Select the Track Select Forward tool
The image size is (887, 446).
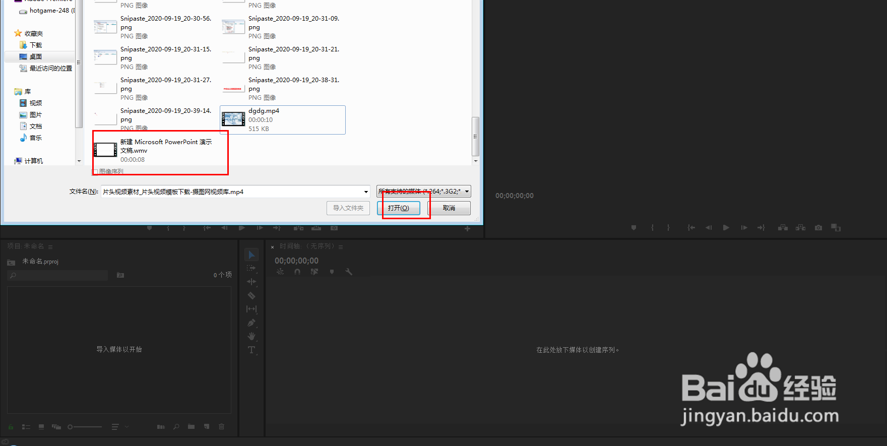[x=251, y=268]
